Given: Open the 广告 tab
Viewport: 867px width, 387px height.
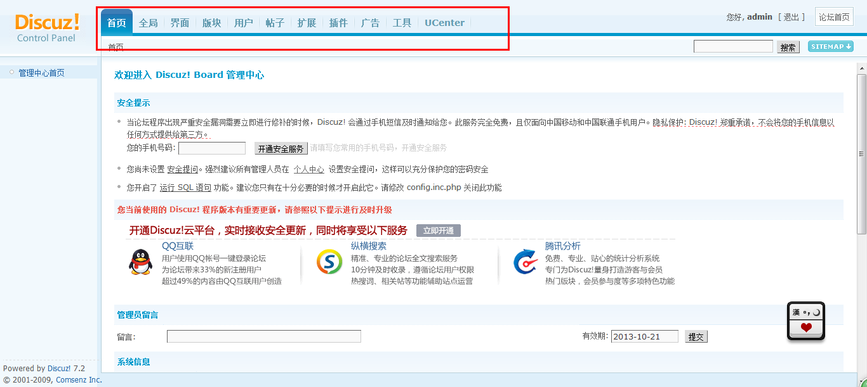Looking at the screenshot, I should click(x=371, y=23).
